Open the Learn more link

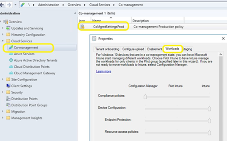point(104,71)
